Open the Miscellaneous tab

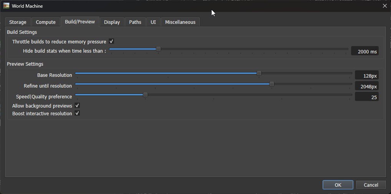point(180,22)
